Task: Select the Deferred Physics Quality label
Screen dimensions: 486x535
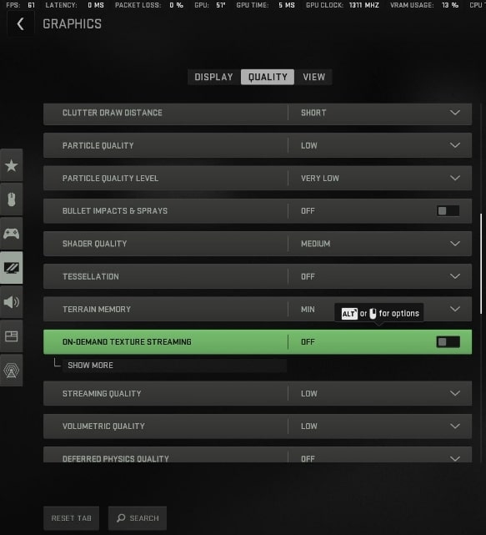Action: (x=116, y=458)
